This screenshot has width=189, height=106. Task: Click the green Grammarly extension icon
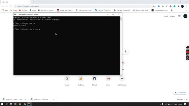(175, 6)
